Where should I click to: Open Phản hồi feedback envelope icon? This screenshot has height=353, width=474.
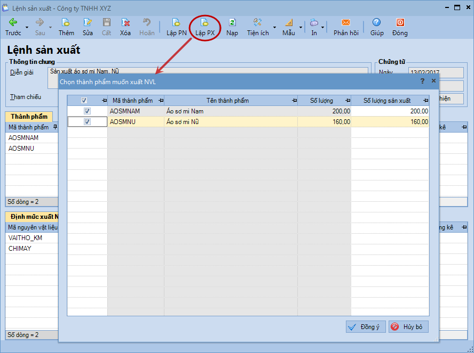(345, 22)
